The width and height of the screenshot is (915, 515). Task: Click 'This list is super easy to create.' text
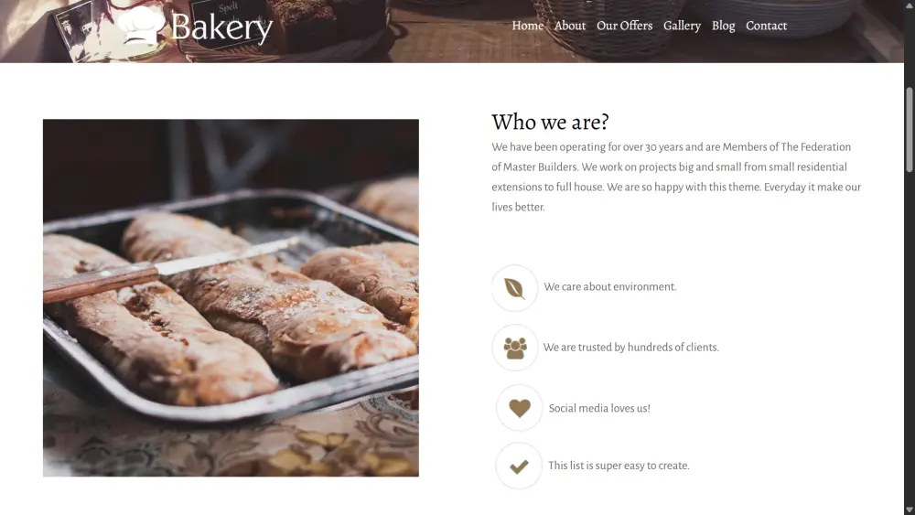(619, 466)
